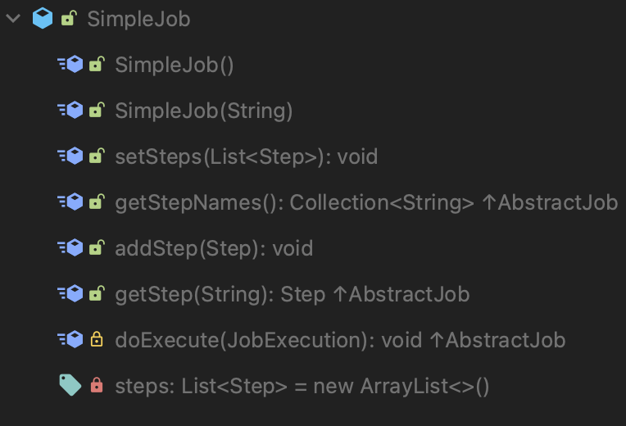Click method icon next to SimpleJob(String)
626x426 pixels.
pyautogui.click(x=70, y=110)
